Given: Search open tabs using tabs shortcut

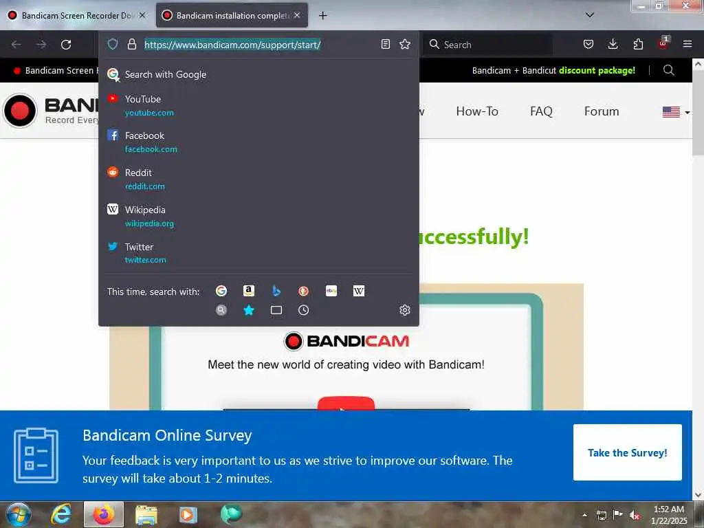Looking at the screenshot, I should click(276, 310).
